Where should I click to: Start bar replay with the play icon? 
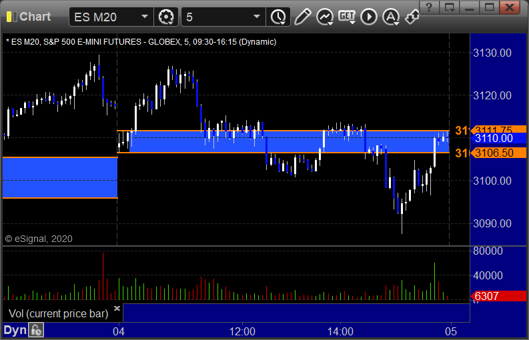pyautogui.click(x=369, y=17)
